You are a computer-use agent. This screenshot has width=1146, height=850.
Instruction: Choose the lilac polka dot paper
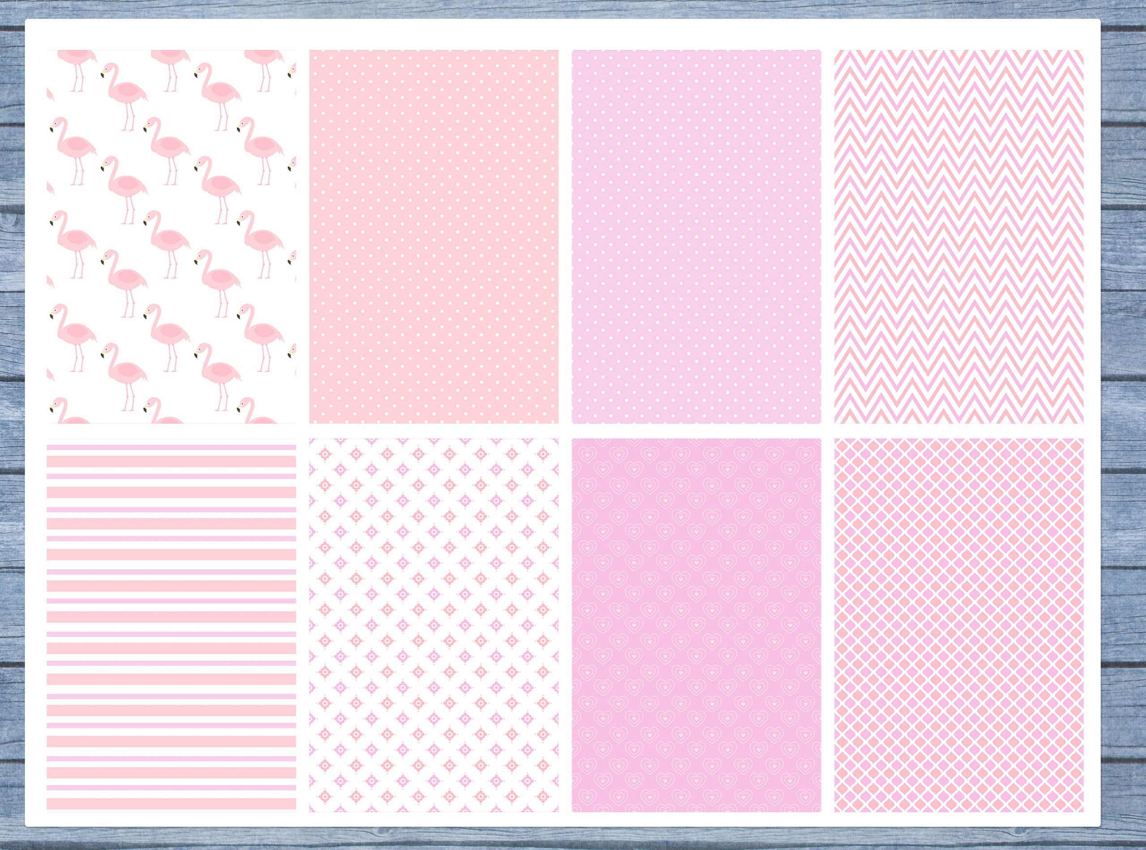click(696, 236)
